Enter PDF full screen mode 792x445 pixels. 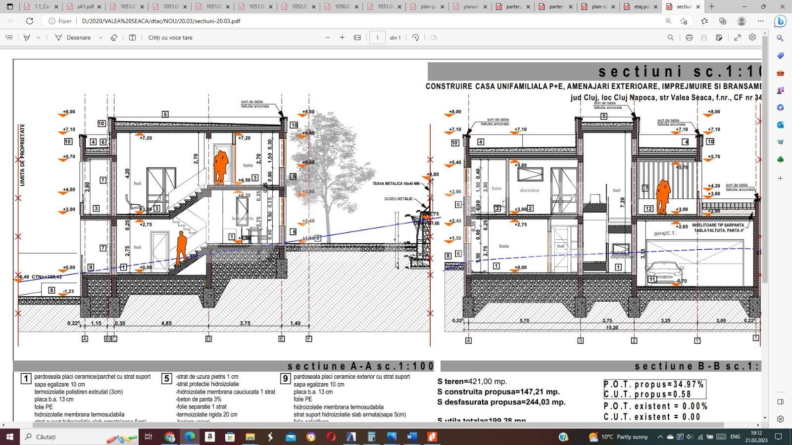[x=737, y=38]
